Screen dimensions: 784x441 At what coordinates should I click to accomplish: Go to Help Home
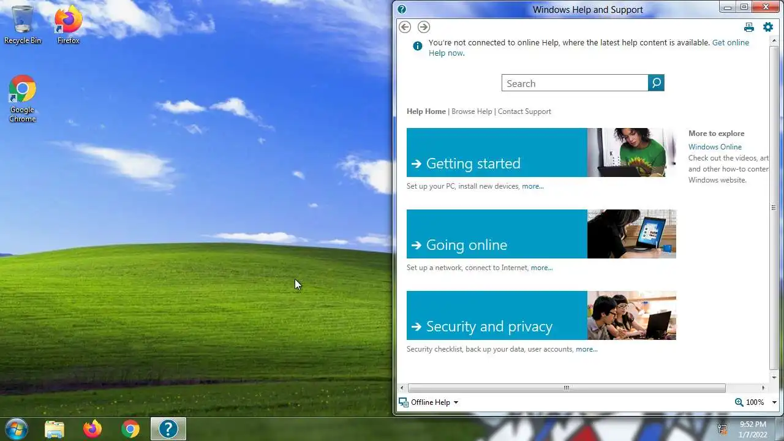[x=426, y=111]
